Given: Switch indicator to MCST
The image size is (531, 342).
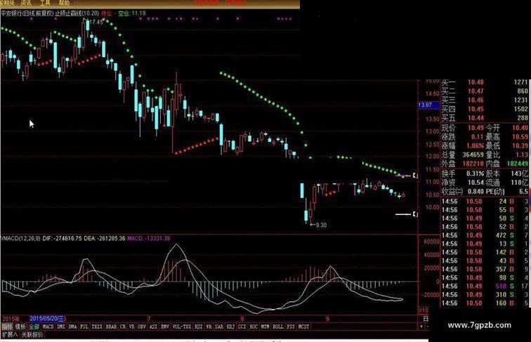Looking at the screenshot, I should (303, 327).
